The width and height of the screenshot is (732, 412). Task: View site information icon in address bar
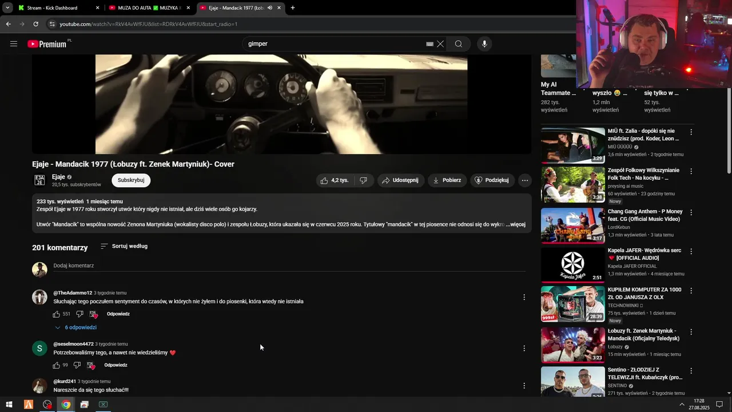52,24
